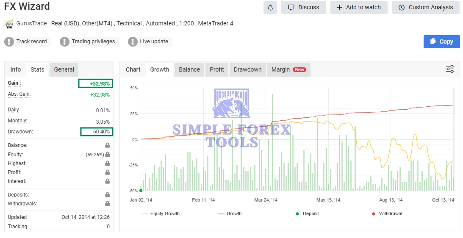Image resolution: width=463 pixels, height=238 pixels.
Task: Open the GurusTrade profile link
Action: [32, 23]
